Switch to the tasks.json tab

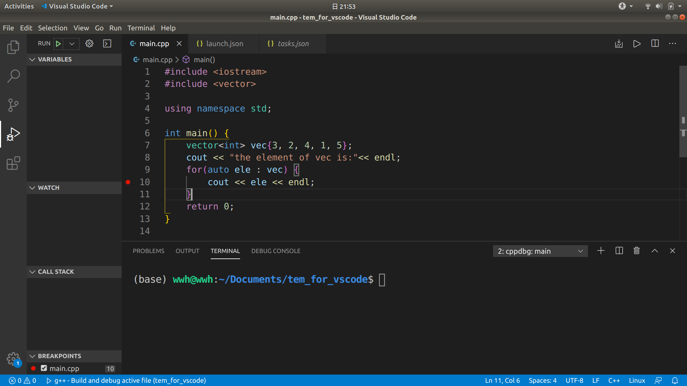pyautogui.click(x=293, y=43)
